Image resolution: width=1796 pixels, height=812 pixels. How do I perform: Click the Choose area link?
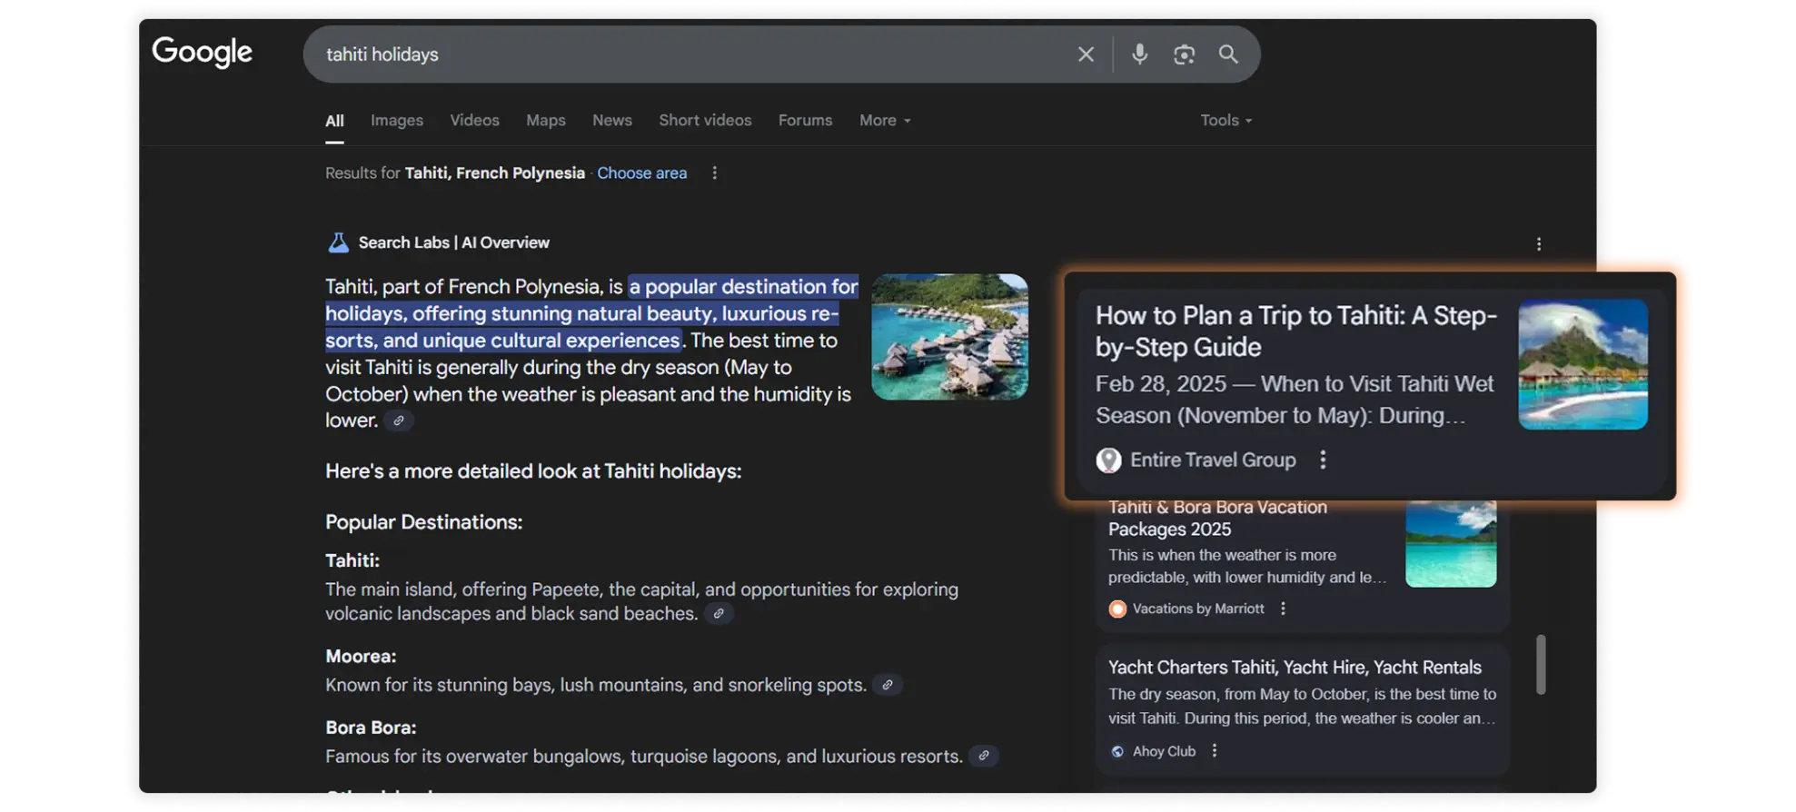[641, 173]
